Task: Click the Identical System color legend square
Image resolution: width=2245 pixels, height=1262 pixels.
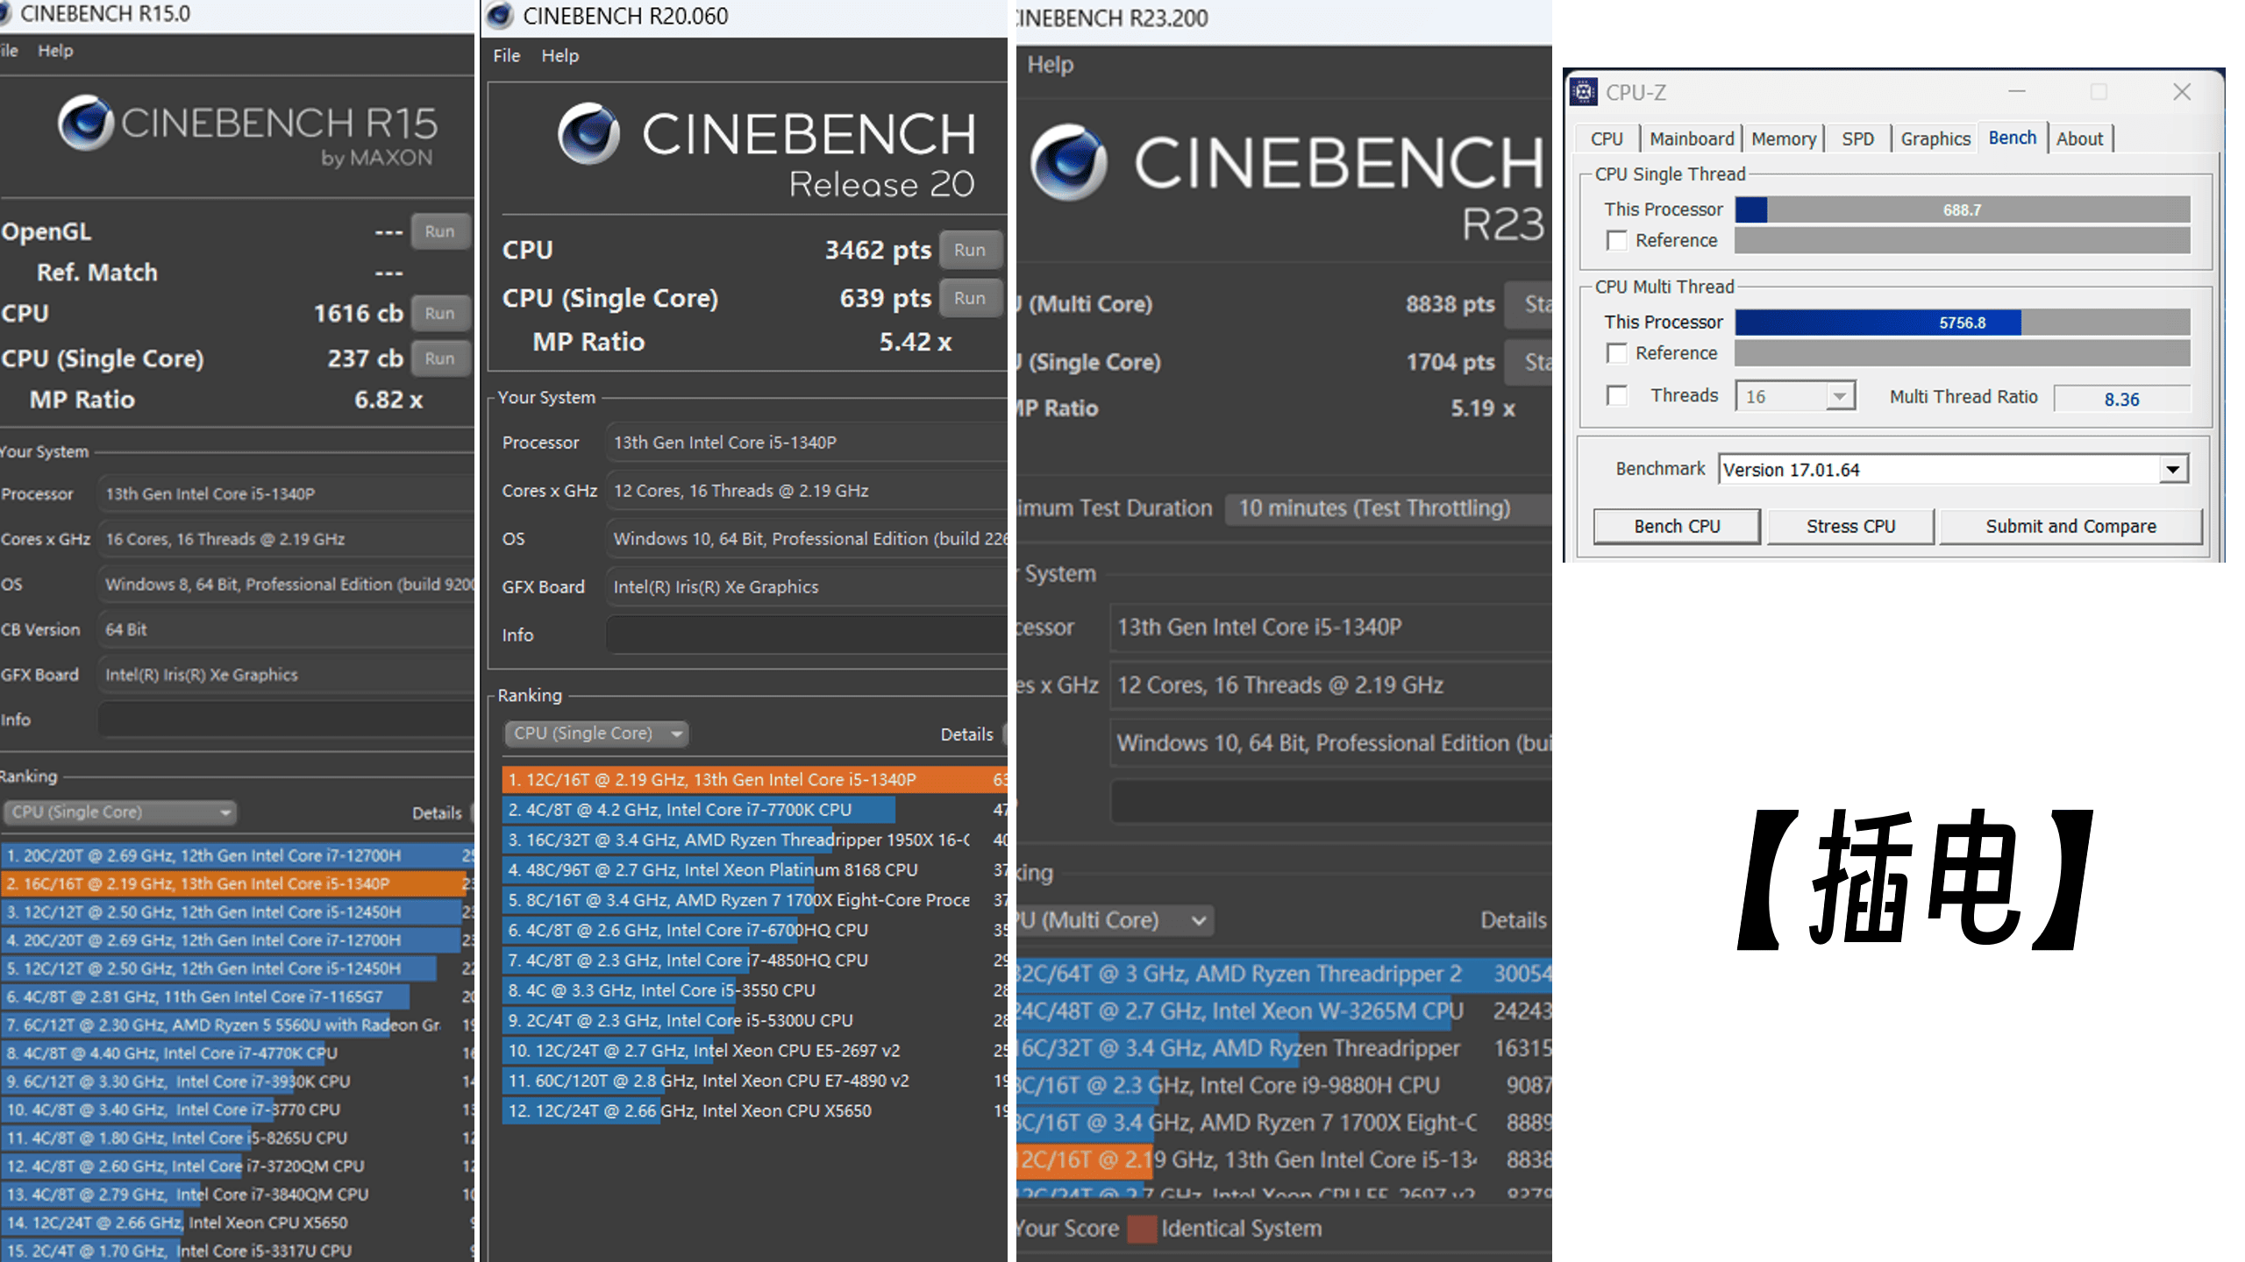Action: [1141, 1229]
